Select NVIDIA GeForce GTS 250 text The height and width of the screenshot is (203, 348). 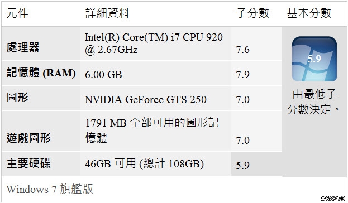coord(146,100)
